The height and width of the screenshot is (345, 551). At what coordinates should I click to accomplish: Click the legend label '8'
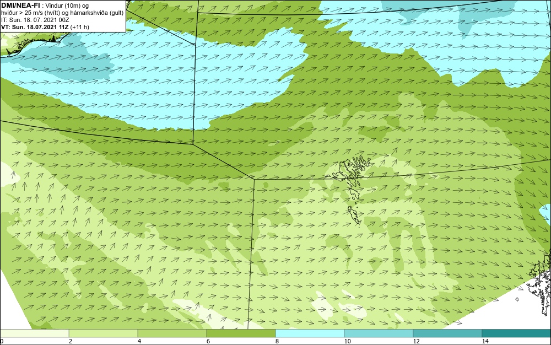pos(277,342)
